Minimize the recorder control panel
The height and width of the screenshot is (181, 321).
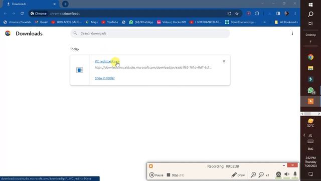click(284, 165)
